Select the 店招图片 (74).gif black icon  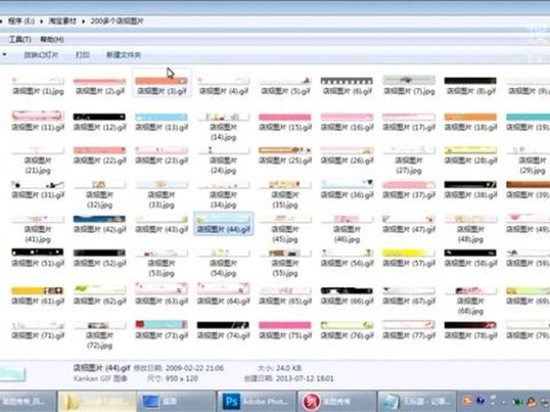click(x=223, y=325)
